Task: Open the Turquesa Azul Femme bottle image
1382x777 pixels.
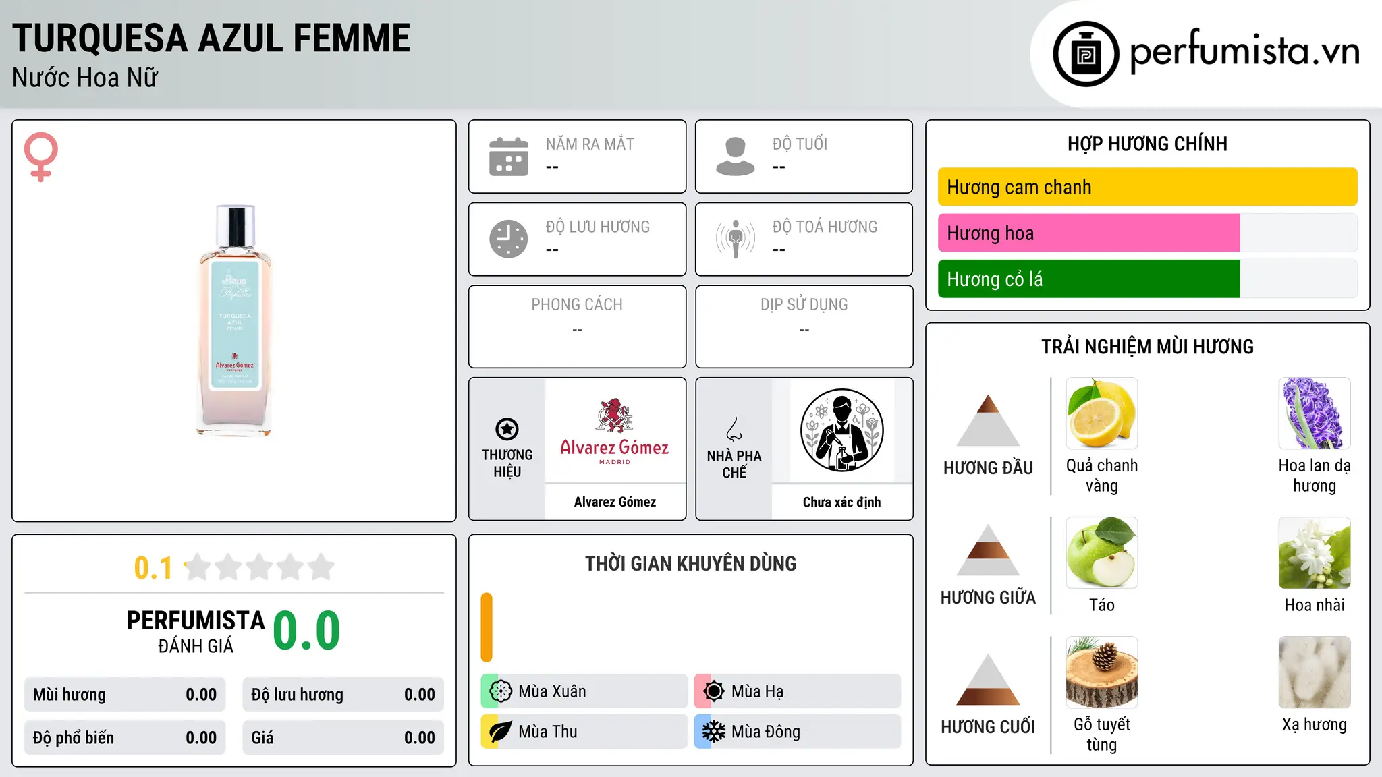Action: coord(235,320)
